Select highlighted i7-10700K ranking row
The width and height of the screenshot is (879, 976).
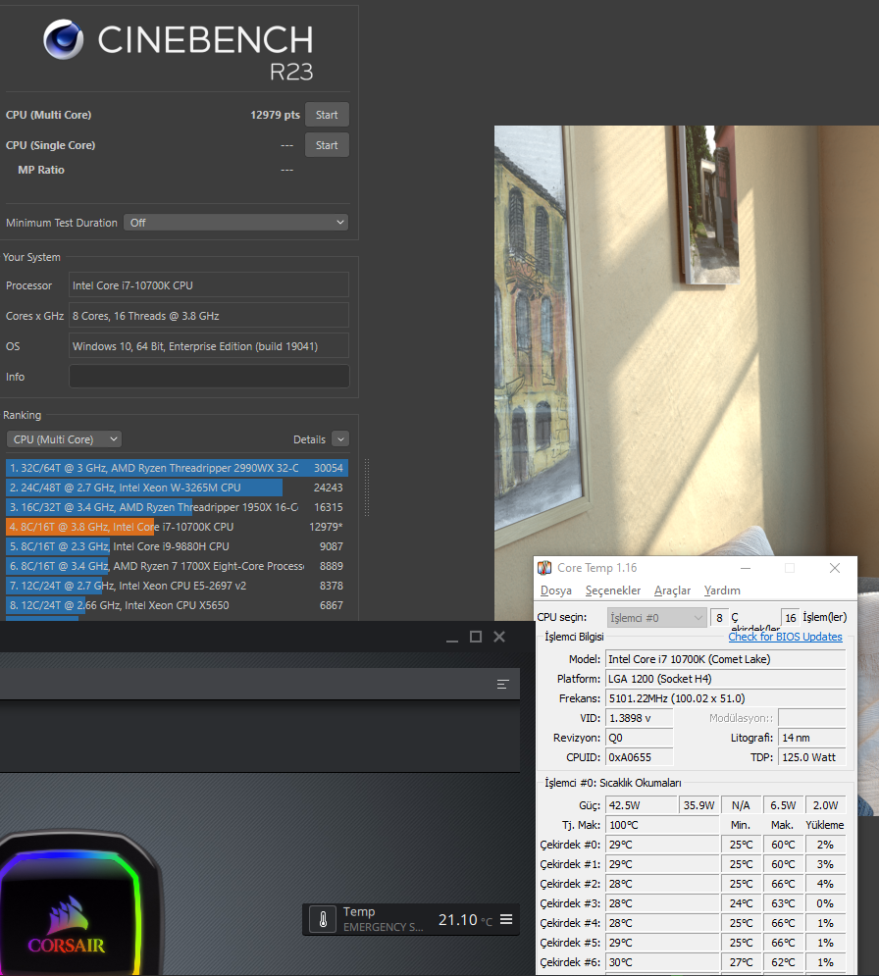pos(177,527)
